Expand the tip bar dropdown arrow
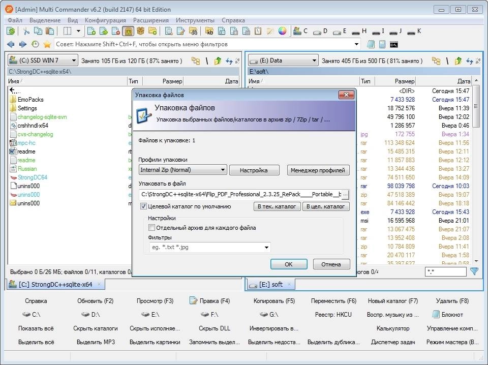This screenshot has width=488, height=365. tap(356, 44)
